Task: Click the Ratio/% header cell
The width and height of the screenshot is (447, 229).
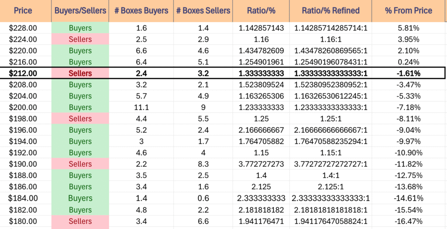Action: [261, 11]
